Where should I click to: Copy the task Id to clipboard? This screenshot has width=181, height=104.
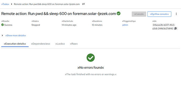[175, 28]
